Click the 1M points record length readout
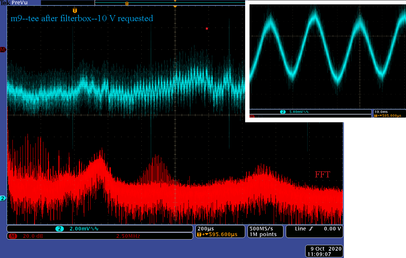Image resolution: width=406 pixels, height=258 pixels. pyautogui.click(x=263, y=234)
